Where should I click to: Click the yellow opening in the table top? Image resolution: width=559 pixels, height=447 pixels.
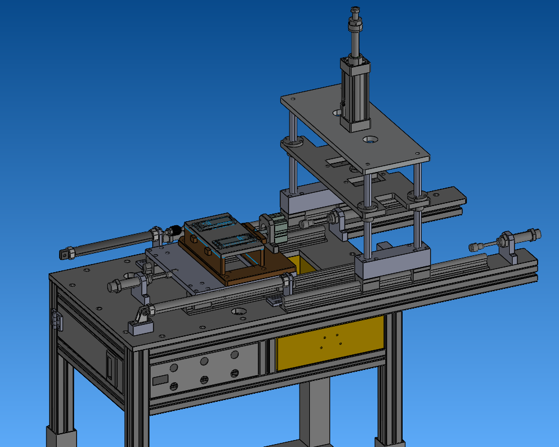[303, 263]
